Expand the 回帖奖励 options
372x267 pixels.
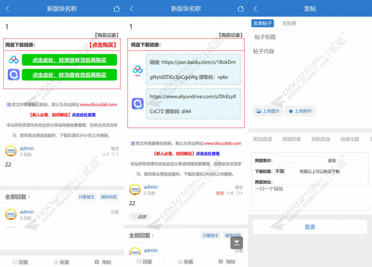tap(320, 139)
